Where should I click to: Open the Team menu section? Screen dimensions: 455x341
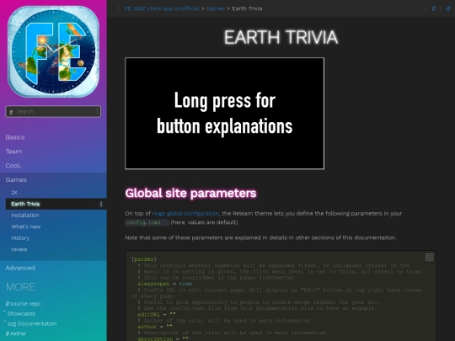tap(13, 152)
